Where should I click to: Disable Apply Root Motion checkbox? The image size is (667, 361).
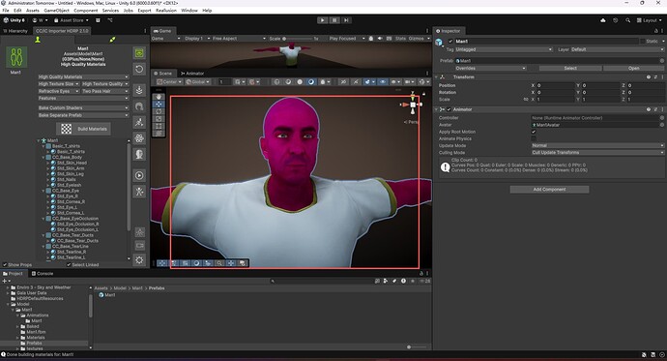pos(534,132)
